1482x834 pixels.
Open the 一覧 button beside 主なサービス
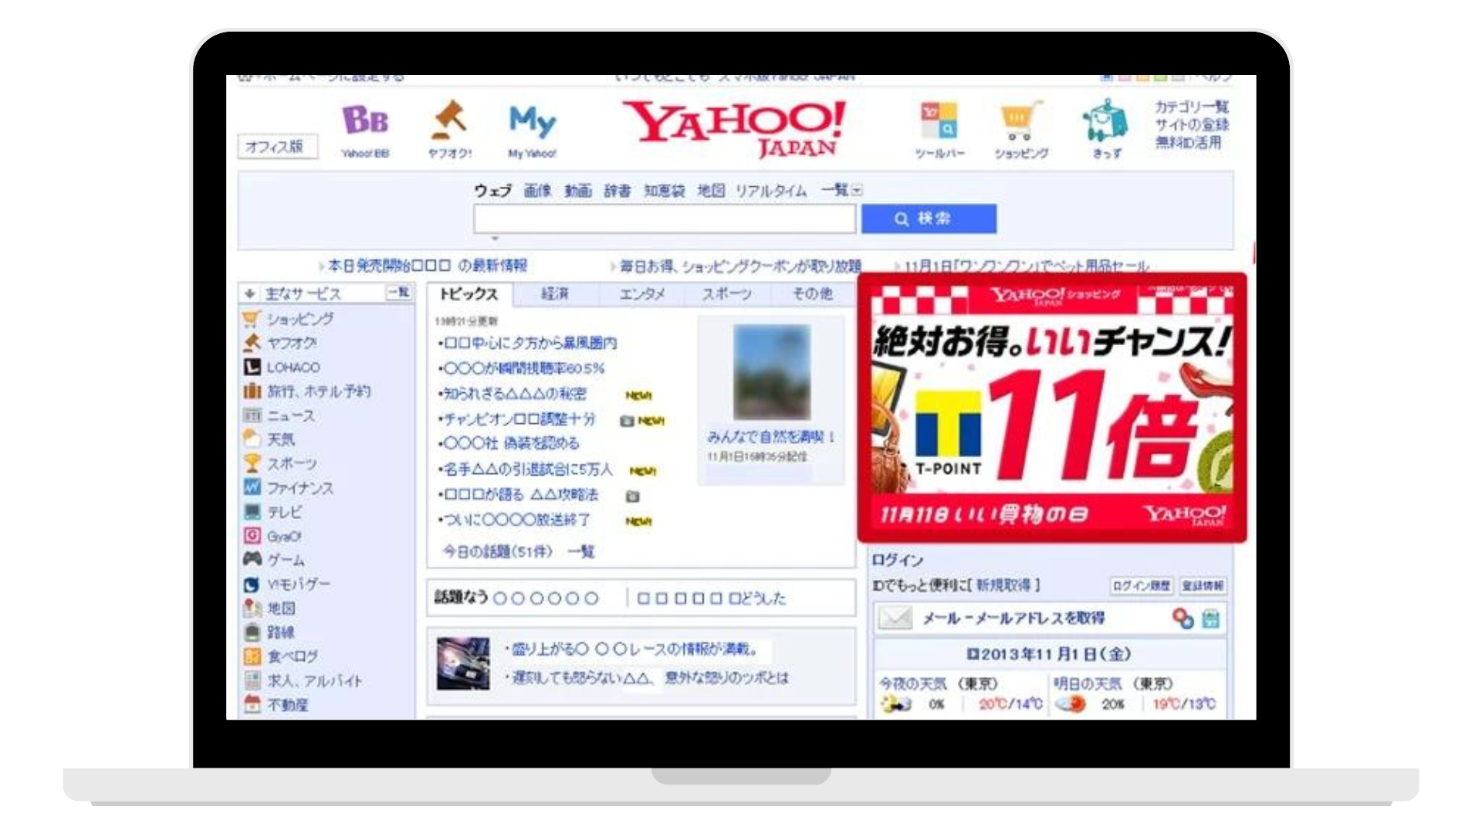tap(398, 293)
